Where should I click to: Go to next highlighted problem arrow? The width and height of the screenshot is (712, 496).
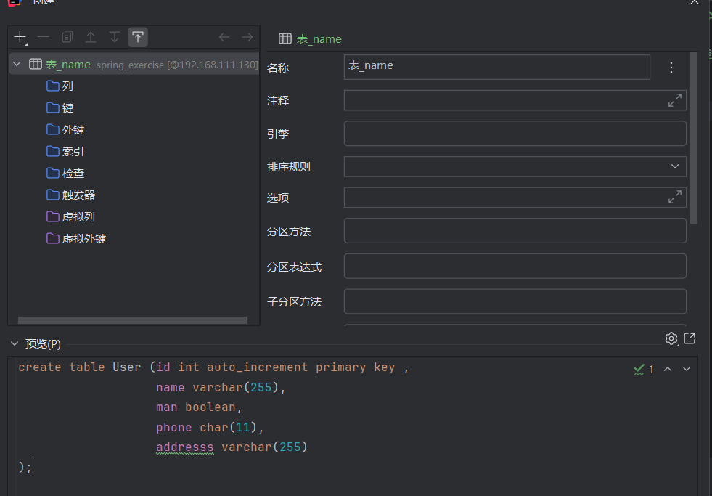(x=687, y=369)
